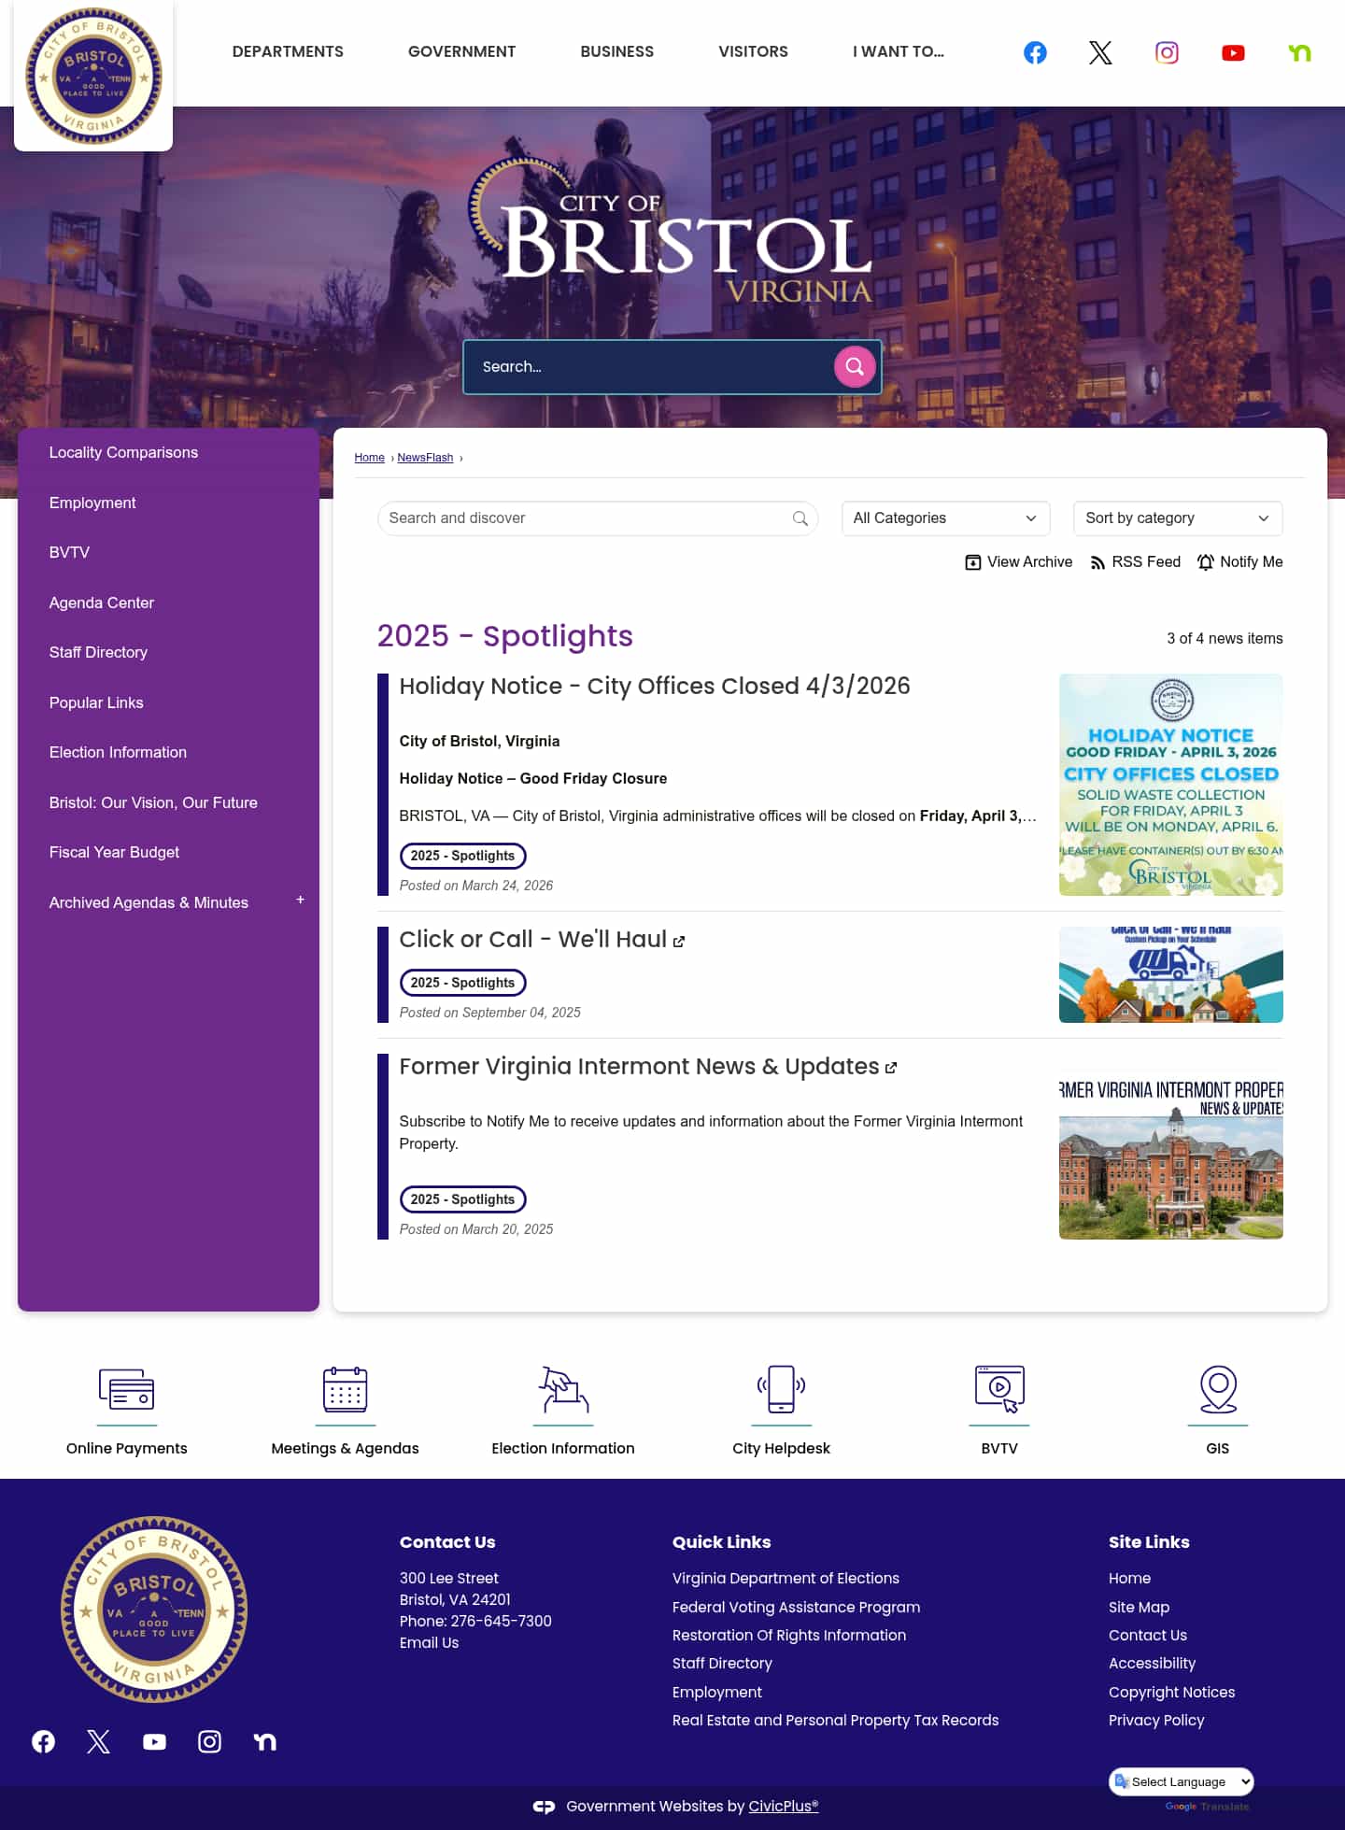
Task: Open the GIS map pin icon
Action: pos(1218,1389)
